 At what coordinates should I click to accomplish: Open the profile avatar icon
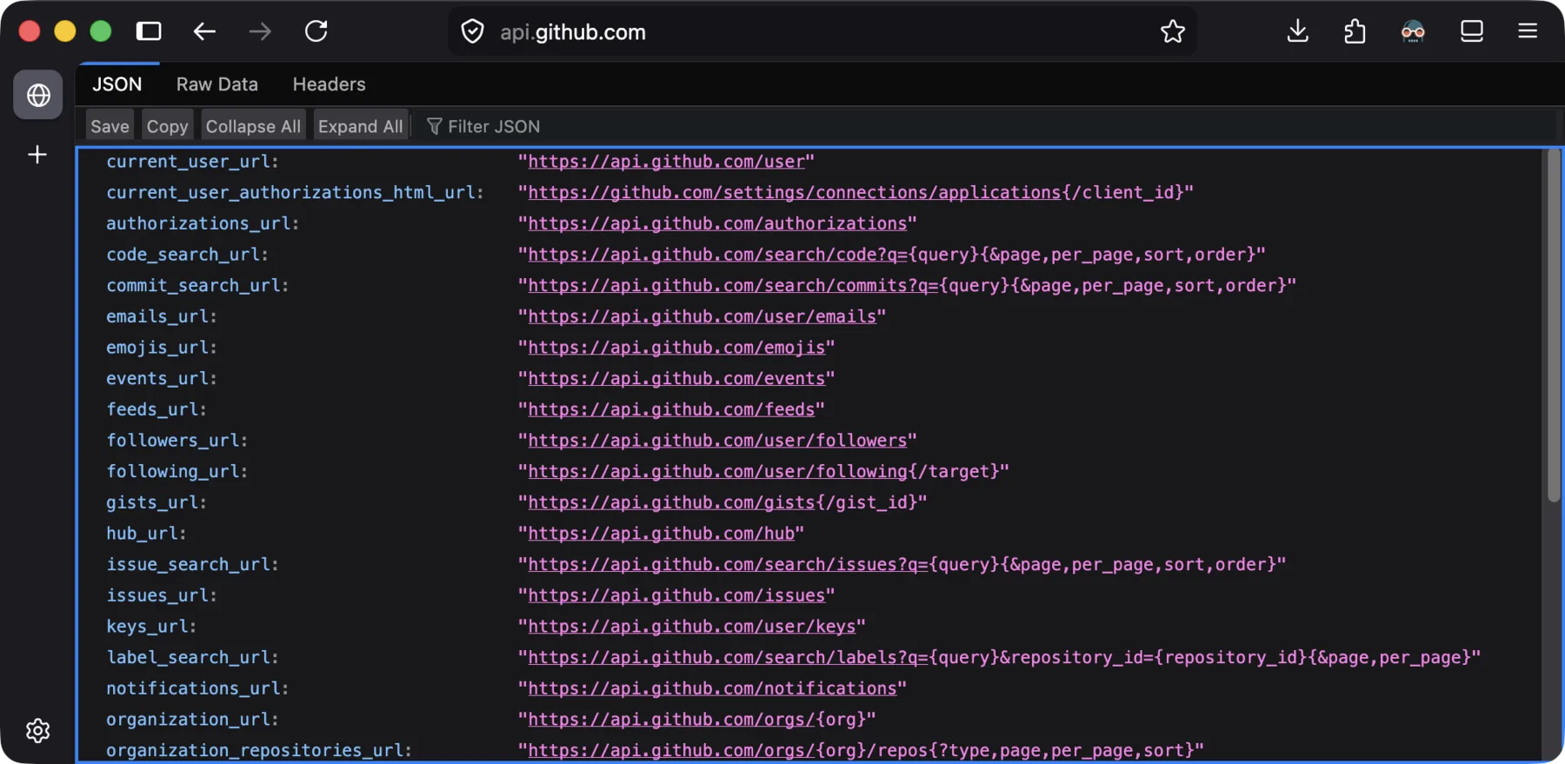(1413, 32)
